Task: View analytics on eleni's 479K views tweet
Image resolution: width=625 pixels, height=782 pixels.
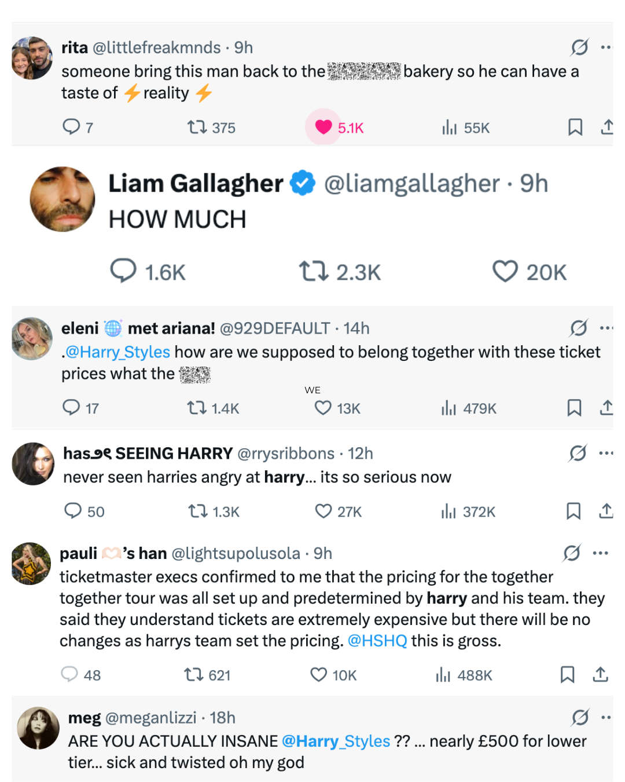Action: pos(449,408)
